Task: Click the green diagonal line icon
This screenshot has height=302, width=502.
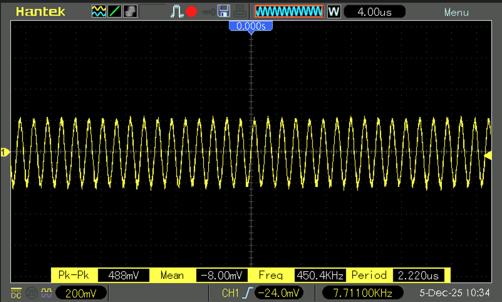Action: pos(115,12)
